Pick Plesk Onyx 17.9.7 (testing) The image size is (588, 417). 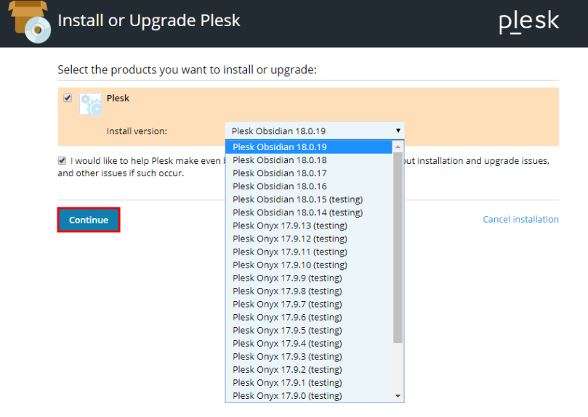(x=309, y=304)
